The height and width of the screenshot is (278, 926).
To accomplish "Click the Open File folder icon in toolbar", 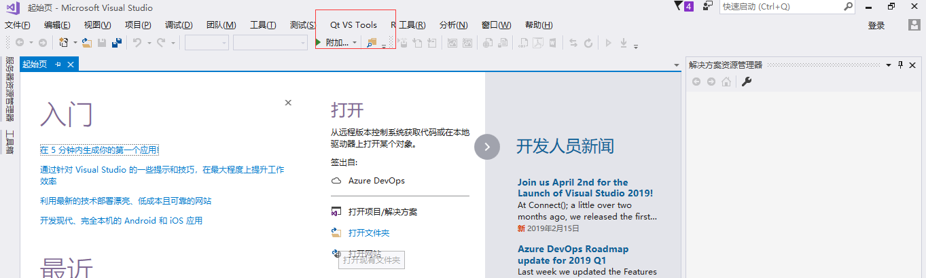I will 87,43.
